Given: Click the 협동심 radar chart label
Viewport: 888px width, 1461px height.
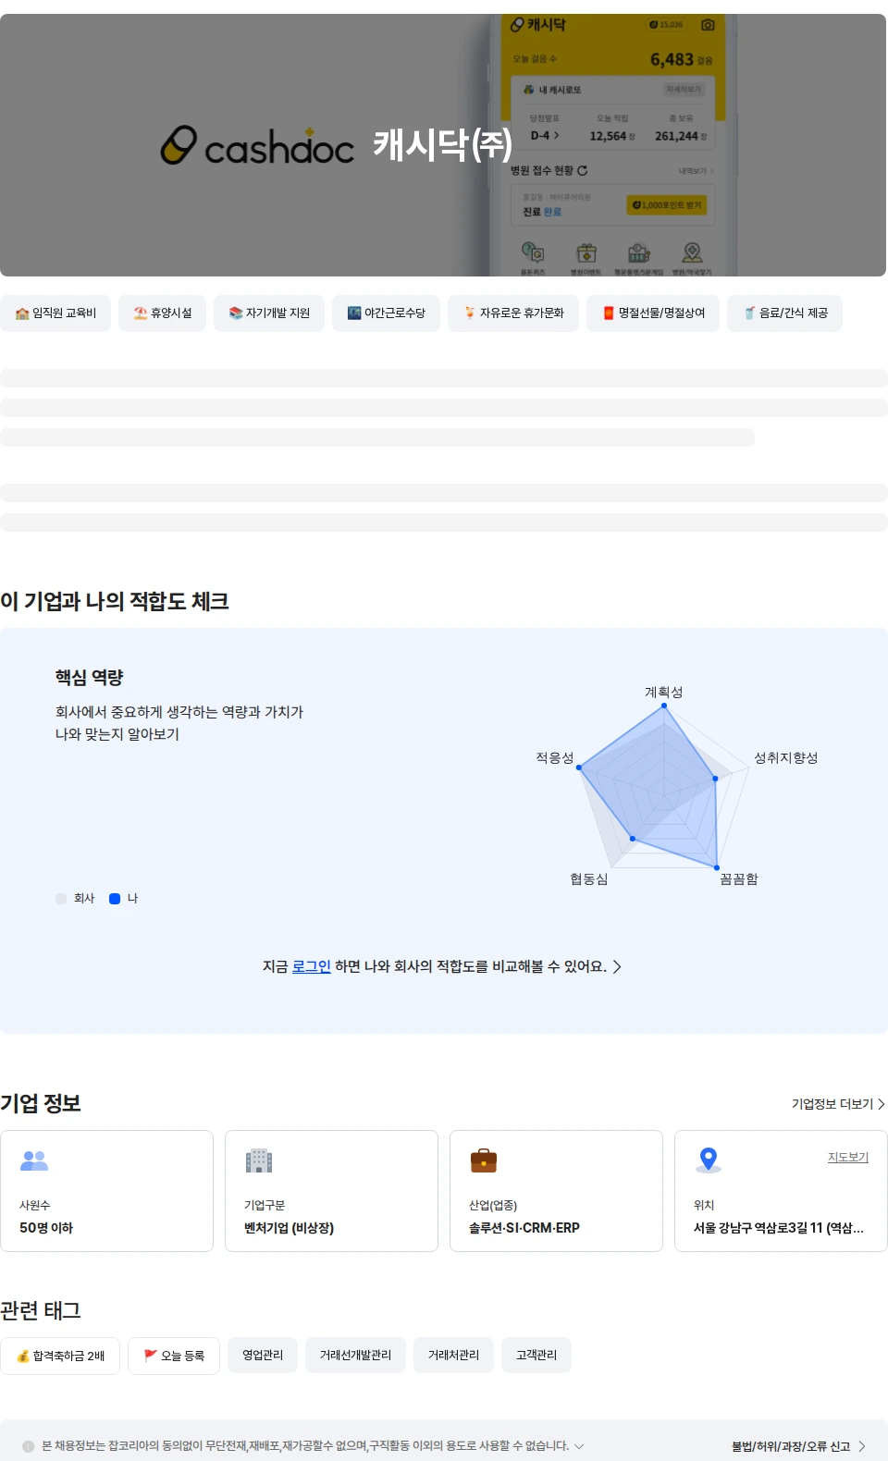Looking at the screenshot, I should [x=588, y=878].
